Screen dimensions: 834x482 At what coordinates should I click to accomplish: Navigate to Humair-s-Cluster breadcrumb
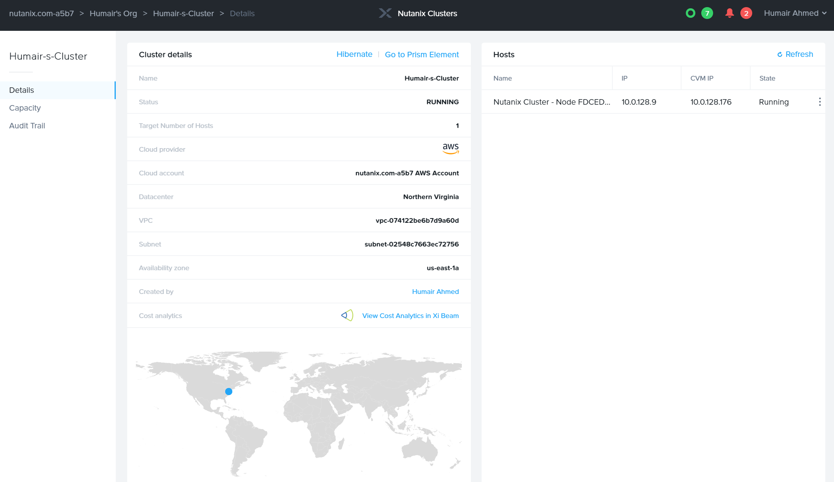(x=183, y=13)
